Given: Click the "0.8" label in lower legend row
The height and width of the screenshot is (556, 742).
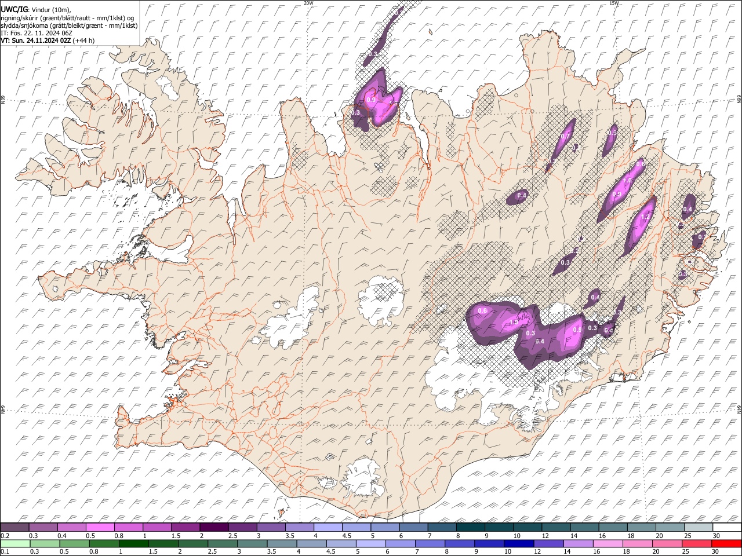Looking at the screenshot, I should click(94, 551).
